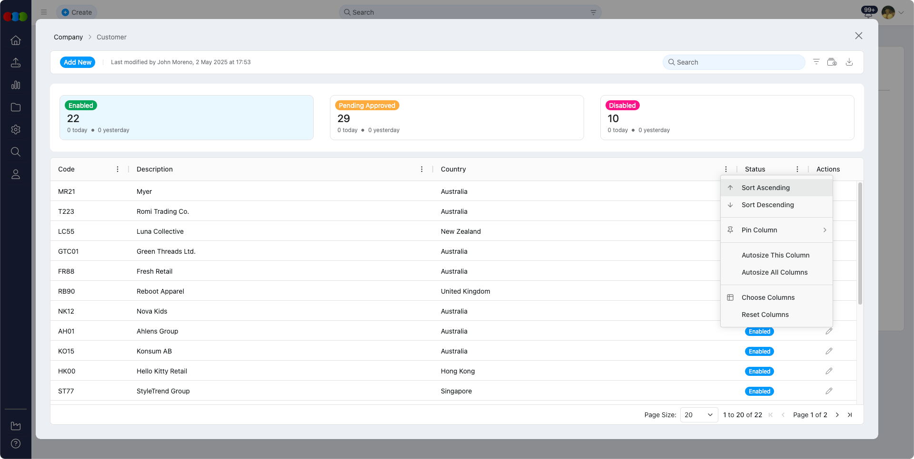The height and width of the screenshot is (459, 914).
Task: Edit AH01 status with the pencil icon
Action: point(829,331)
